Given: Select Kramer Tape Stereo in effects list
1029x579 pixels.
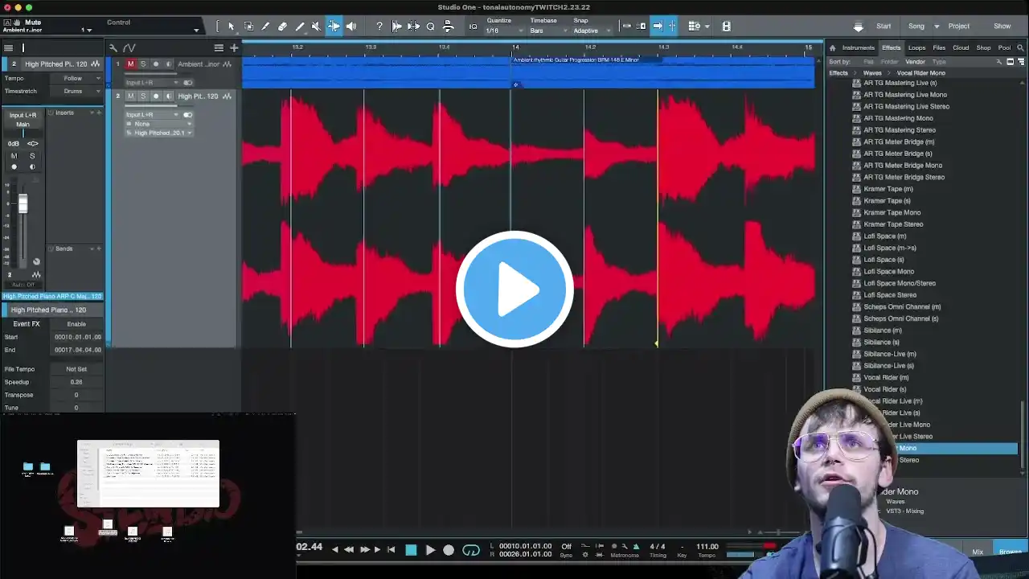Looking at the screenshot, I should tap(893, 224).
